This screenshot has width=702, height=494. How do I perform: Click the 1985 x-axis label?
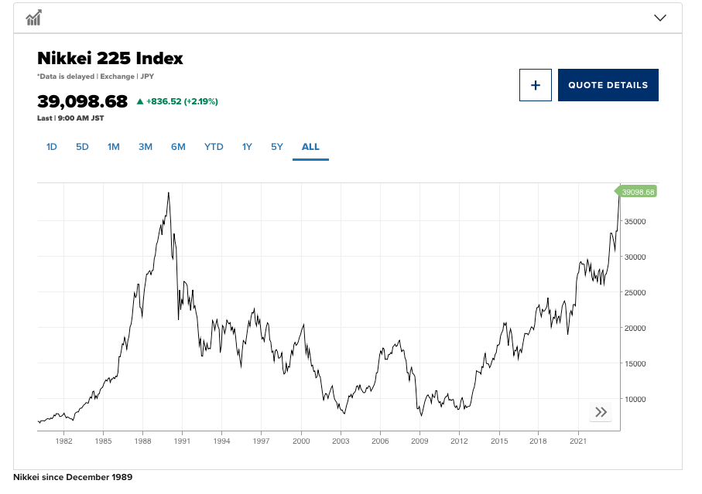[x=104, y=441]
